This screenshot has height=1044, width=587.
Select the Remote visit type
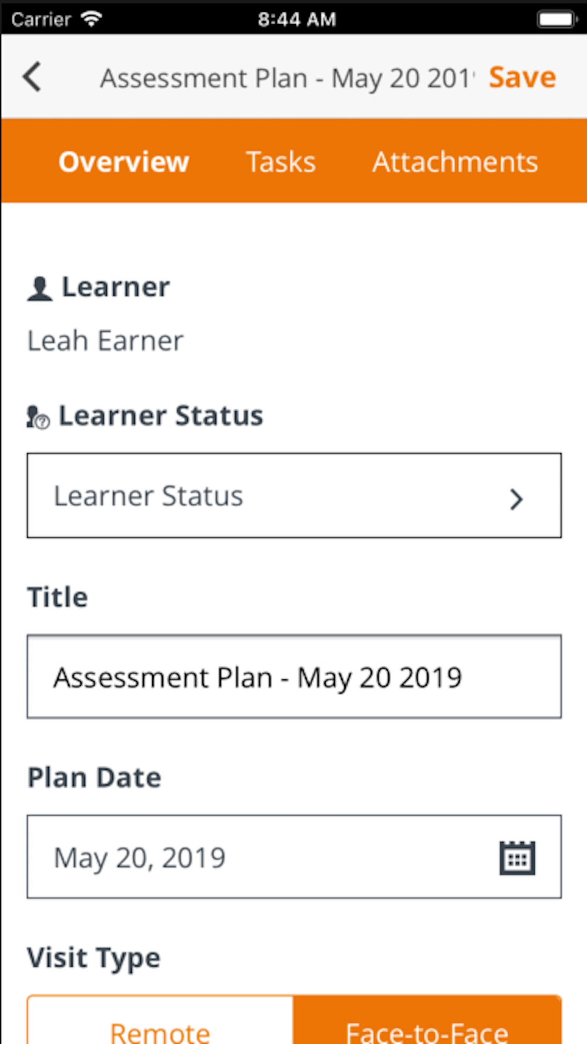coord(160,1025)
